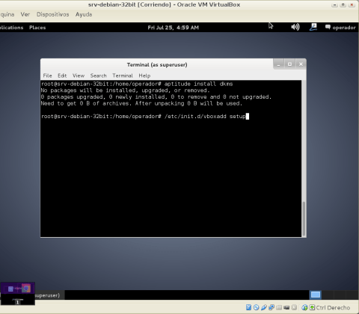Click the hard disk activity icon in VirtualBox status bar

pos(248,307)
